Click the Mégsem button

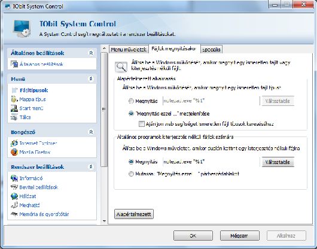pos(239,236)
